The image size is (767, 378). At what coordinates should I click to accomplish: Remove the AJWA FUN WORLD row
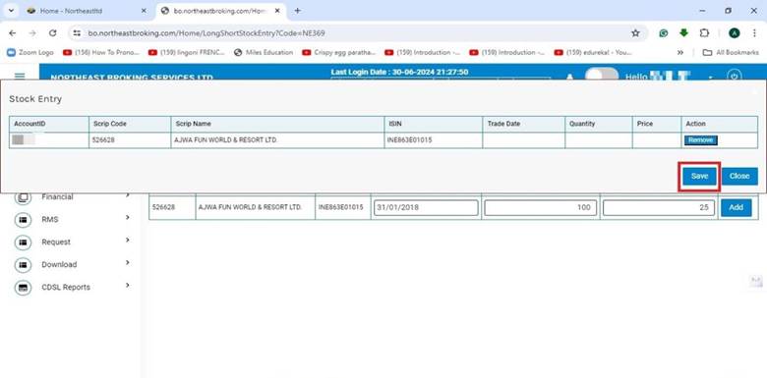pyautogui.click(x=700, y=140)
